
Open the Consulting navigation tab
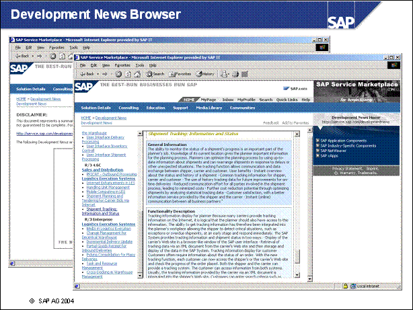128,108
